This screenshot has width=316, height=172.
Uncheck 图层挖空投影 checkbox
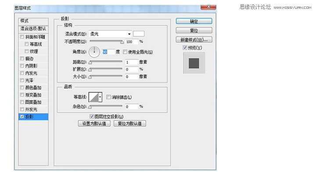92,117
